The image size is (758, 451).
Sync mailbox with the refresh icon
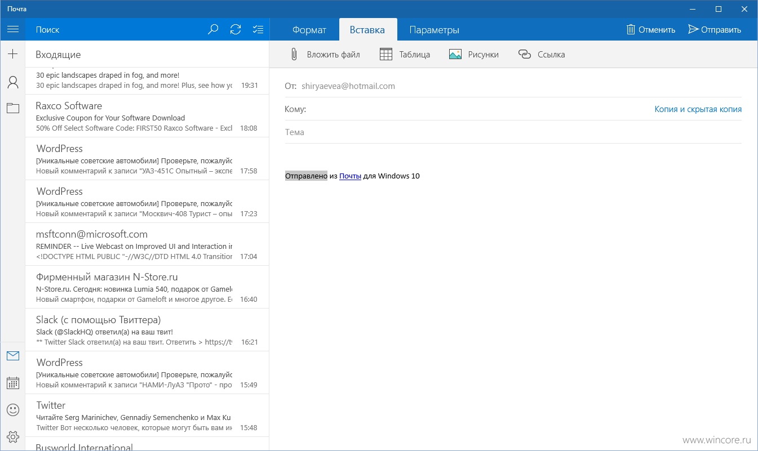coord(236,29)
